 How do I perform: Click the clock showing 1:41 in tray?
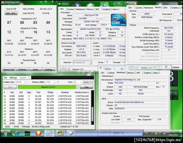(x=173, y=132)
